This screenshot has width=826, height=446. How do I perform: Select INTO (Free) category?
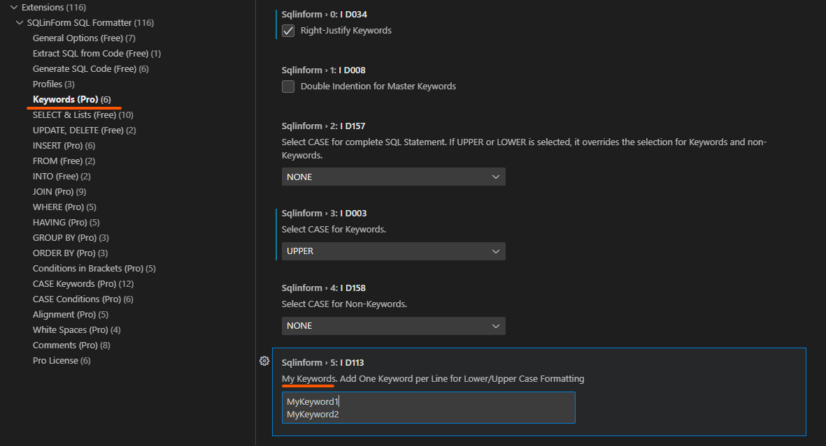click(62, 176)
